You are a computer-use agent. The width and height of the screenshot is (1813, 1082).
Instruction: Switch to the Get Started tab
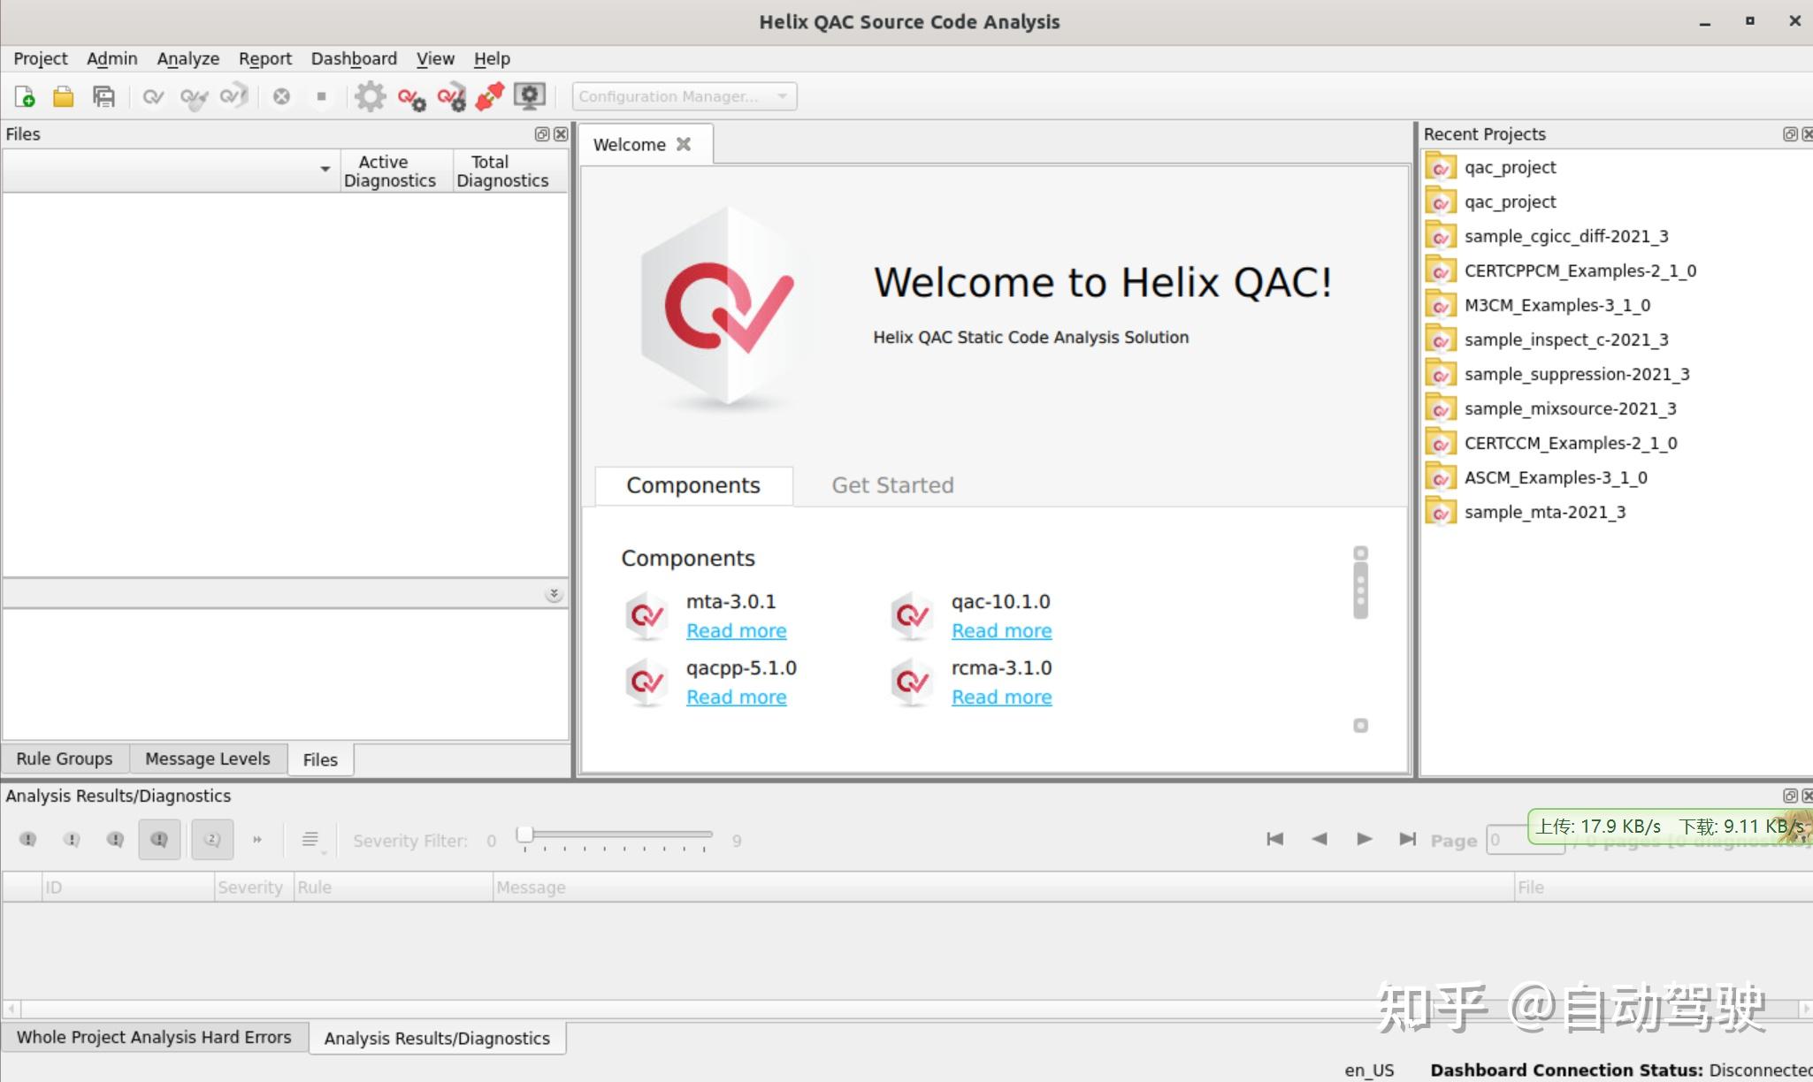pyautogui.click(x=891, y=485)
